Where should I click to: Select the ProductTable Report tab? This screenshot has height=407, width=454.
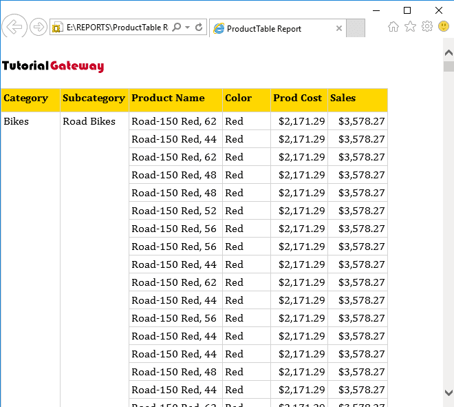[x=277, y=28]
